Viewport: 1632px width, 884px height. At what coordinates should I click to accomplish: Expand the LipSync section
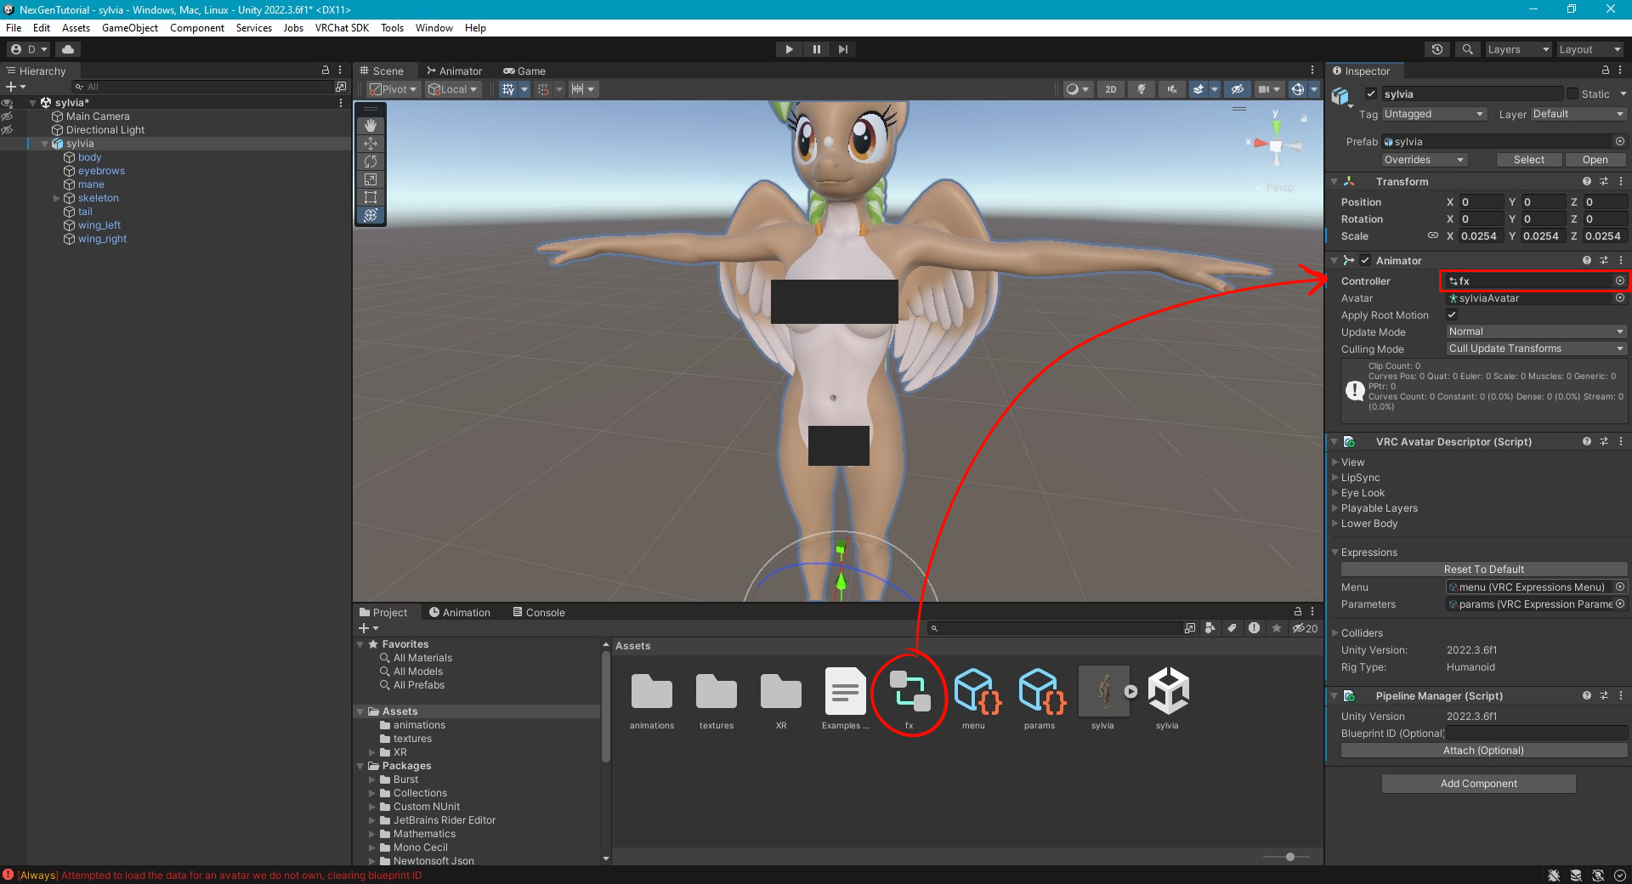(1335, 478)
